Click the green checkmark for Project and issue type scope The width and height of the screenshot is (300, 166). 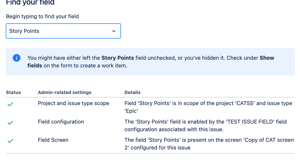(x=10, y=104)
